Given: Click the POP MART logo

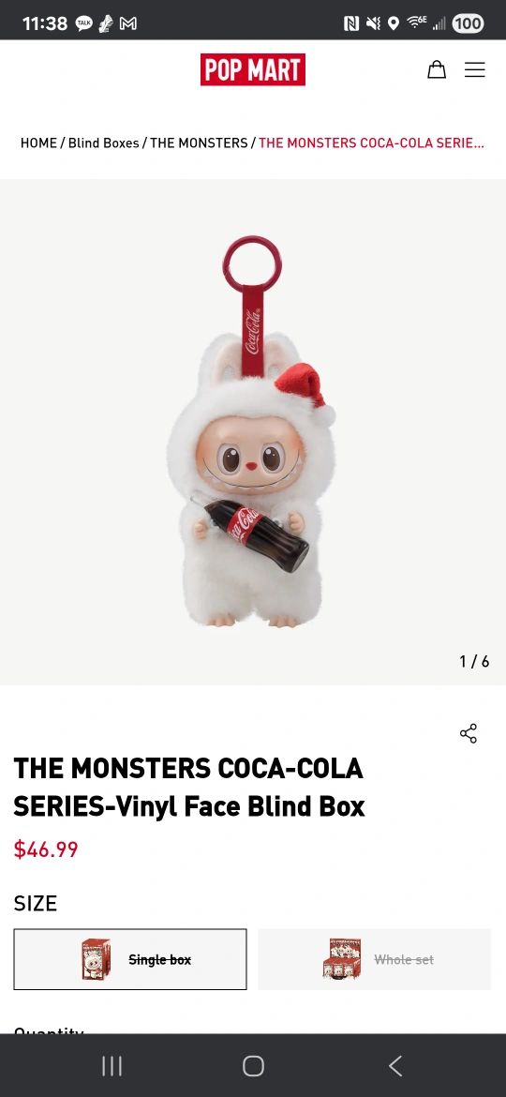Looking at the screenshot, I should coord(253,69).
